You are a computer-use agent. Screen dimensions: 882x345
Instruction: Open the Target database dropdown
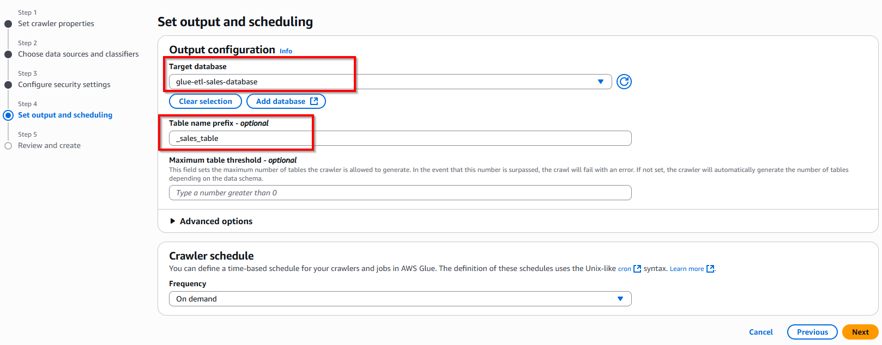[x=390, y=82]
